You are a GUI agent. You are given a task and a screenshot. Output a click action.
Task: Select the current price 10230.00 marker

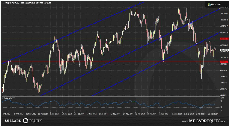click(x=224, y=50)
